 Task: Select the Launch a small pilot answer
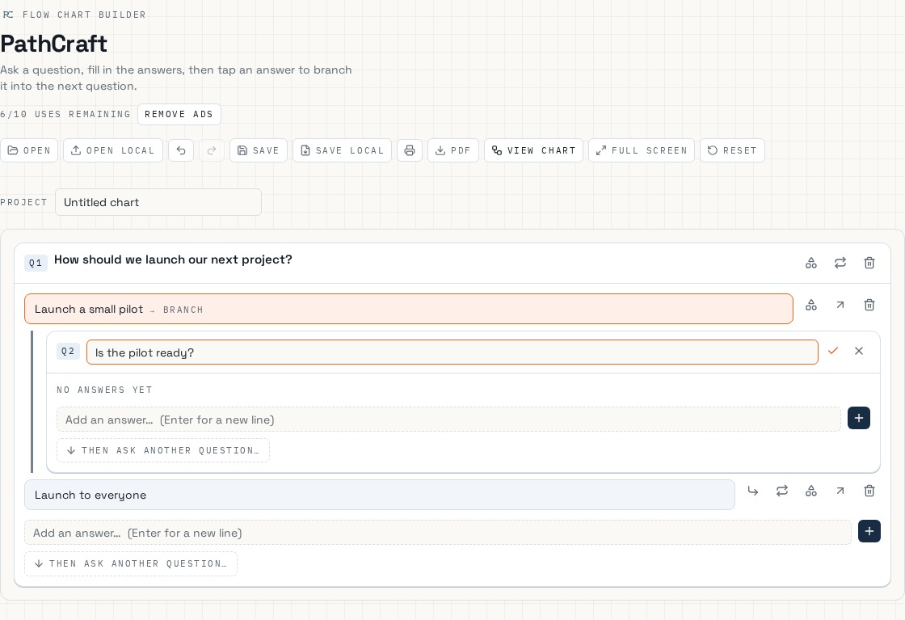tap(409, 309)
